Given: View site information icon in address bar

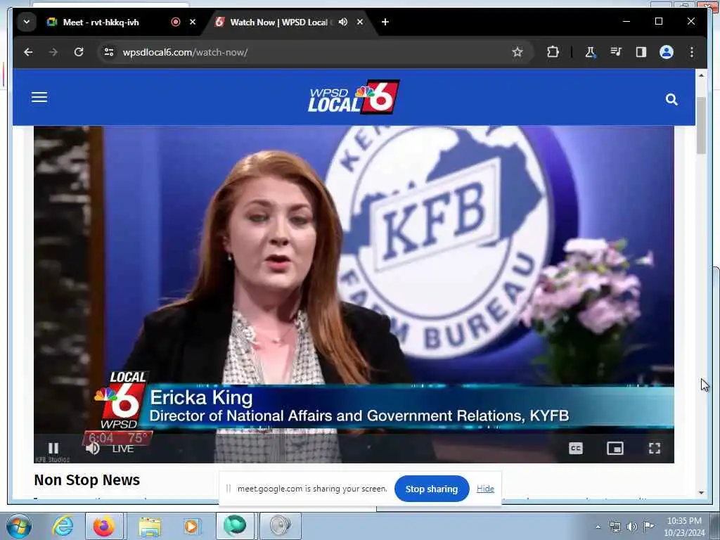Looking at the screenshot, I should point(109,52).
